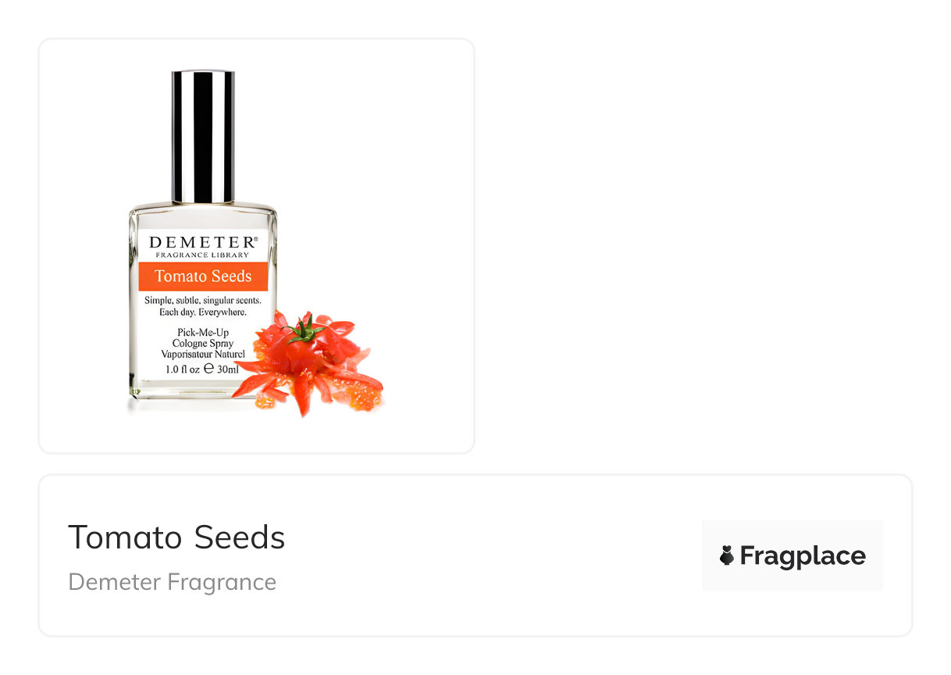Click the Fragrance Library text under DEMETER

click(x=202, y=255)
